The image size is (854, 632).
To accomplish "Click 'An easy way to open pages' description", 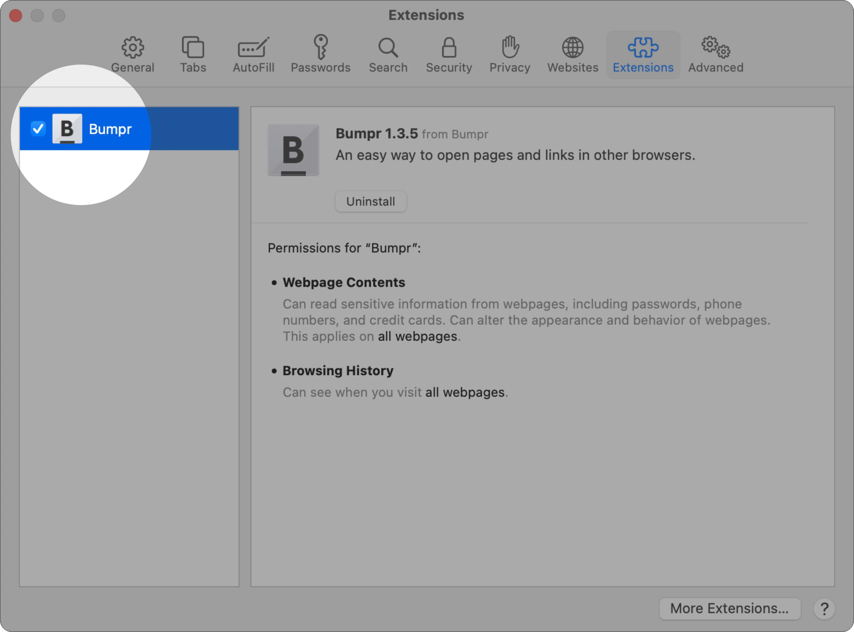I will [x=515, y=155].
